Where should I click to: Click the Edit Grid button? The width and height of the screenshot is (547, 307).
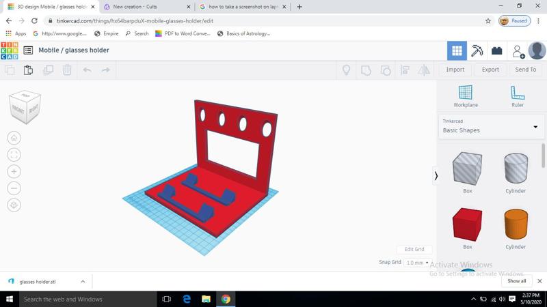(414, 249)
